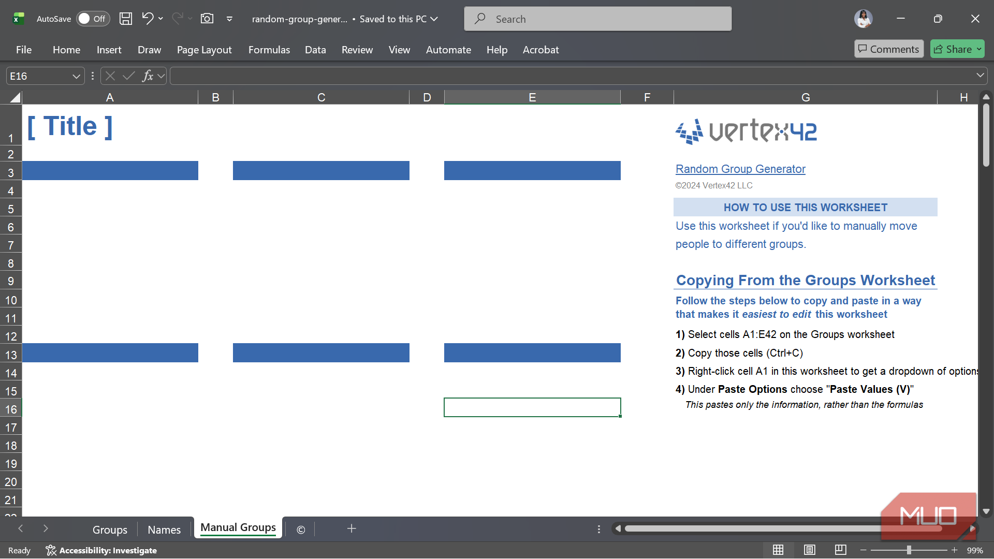Toggle the AutoSave switch

93,19
